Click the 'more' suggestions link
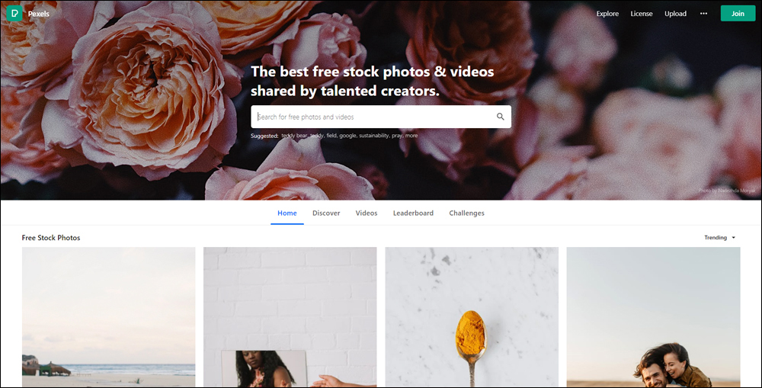 click(411, 136)
